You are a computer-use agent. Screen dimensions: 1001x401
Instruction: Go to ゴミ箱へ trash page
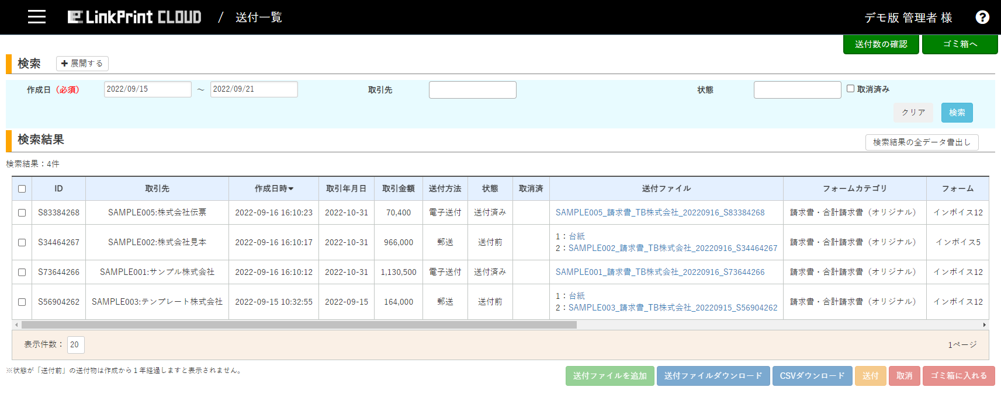(x=960, y=44)
